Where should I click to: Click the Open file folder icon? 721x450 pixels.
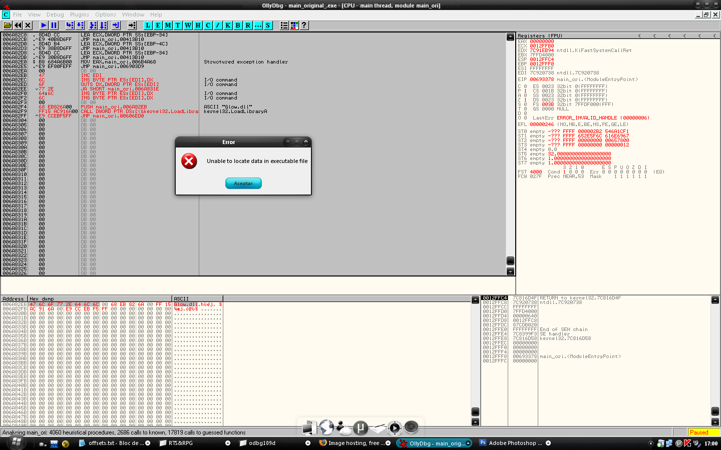click(8, 25)
